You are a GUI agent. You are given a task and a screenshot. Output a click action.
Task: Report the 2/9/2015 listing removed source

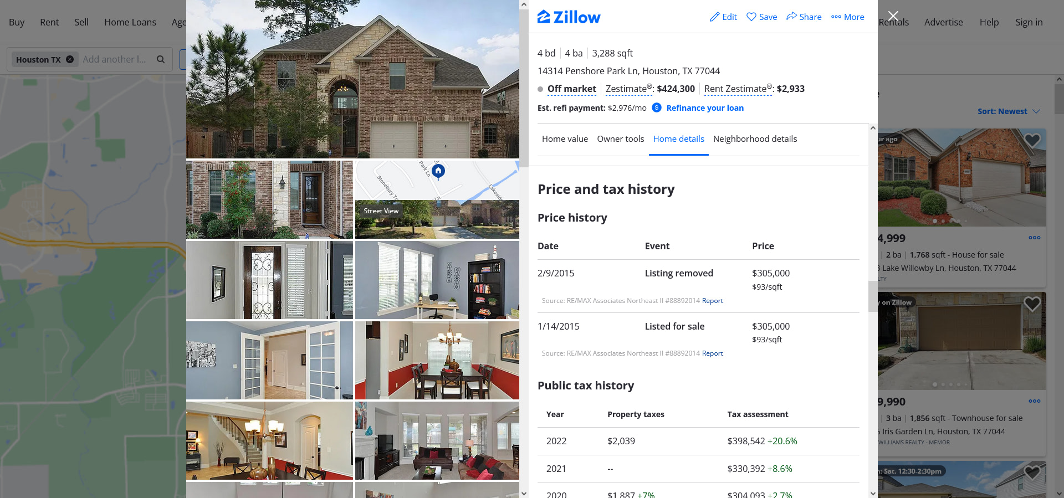coord(712,301)
